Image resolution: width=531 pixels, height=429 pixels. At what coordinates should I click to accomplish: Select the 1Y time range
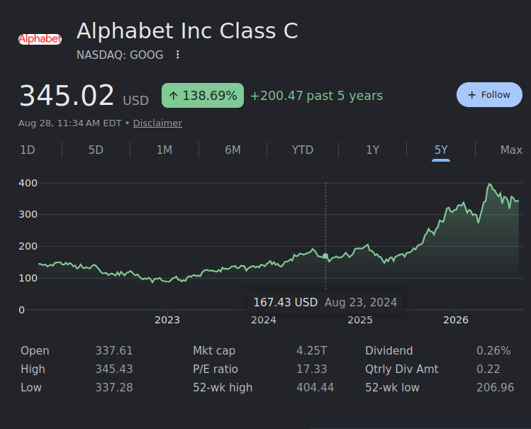[372, 150]
